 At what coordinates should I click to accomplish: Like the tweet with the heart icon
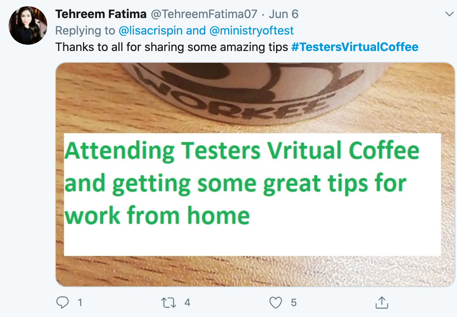[x=275, y=302]
